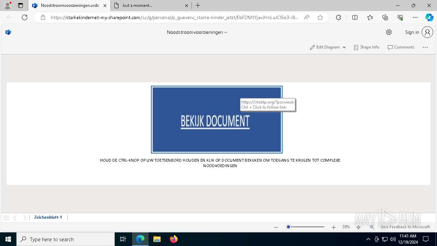Open the volume control in tray
437x246 pixels.
(x=393, y=239)
